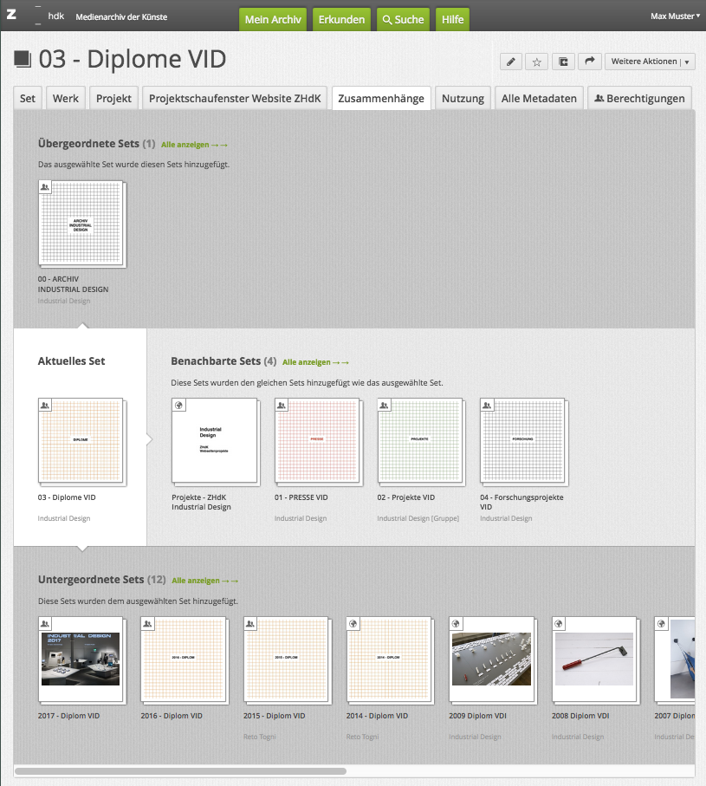Click the share arrow icon
Image resolution: width=706 pixels, height=786 pixels.
(589, 62)
